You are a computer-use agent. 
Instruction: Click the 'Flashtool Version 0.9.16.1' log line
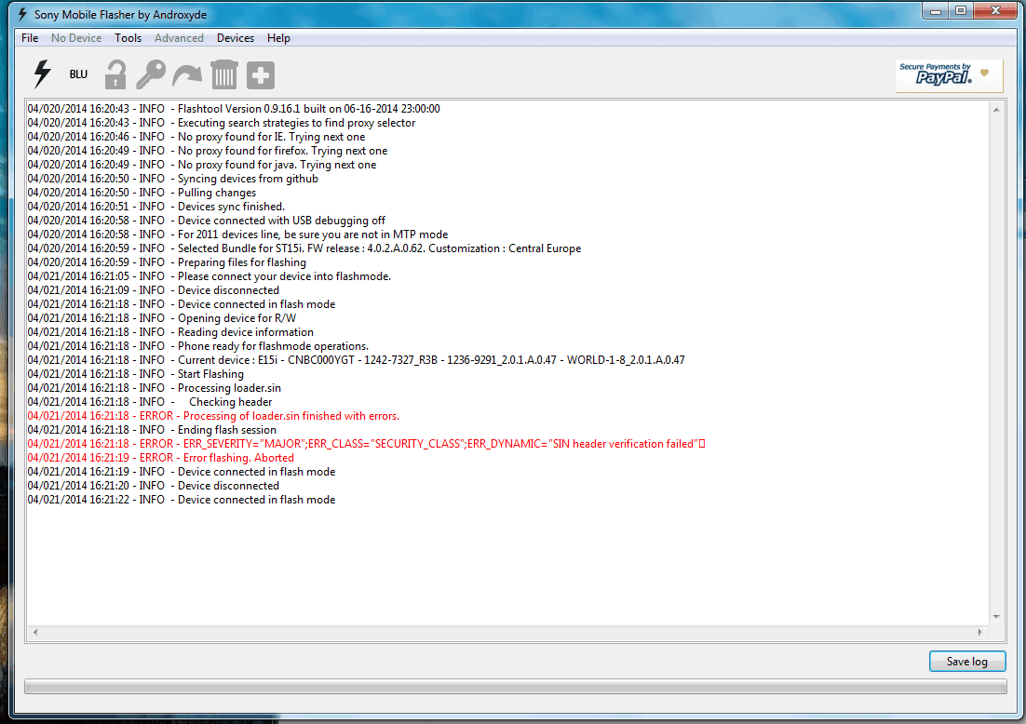(x=234, y=109)
